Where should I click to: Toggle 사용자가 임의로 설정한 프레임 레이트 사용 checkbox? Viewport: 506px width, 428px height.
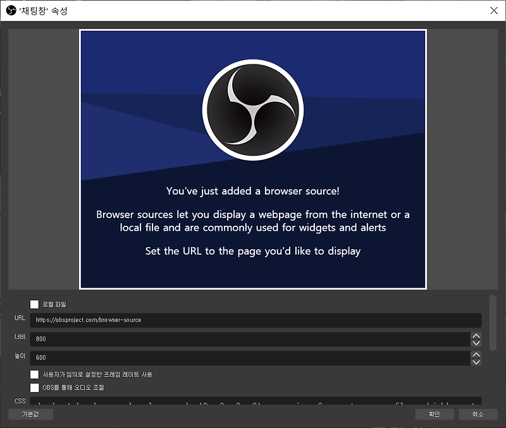coord(34,374)
